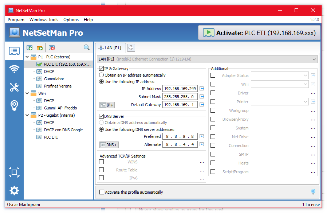Click the Default Gateway input field
The height and width of the screenshot is (213, 327).
coord(180,104)
